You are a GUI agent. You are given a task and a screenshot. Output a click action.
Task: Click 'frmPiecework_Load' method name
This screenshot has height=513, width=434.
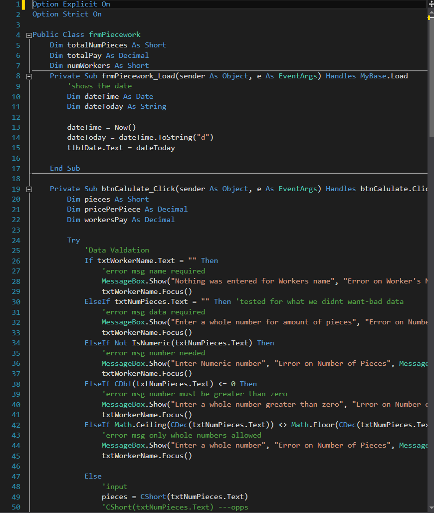pyautogui.click(x=139, y=76)
